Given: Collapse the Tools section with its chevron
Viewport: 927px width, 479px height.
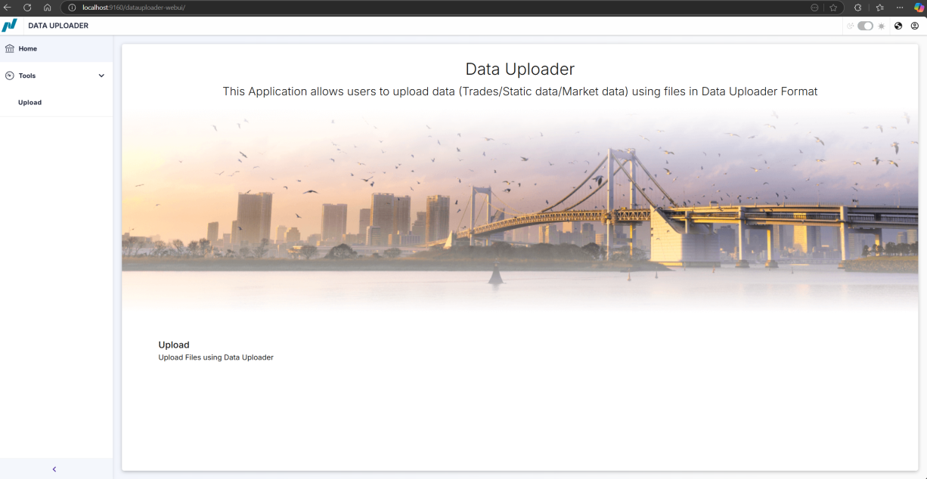Looking at the screenshot, I should pos(101,76).
